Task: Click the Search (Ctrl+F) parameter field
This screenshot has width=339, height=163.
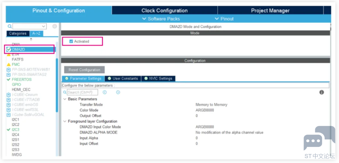Action: tap(82, 92)
